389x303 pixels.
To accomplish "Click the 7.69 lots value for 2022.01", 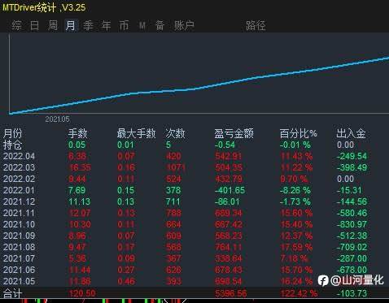I will [x=76, y=190].
